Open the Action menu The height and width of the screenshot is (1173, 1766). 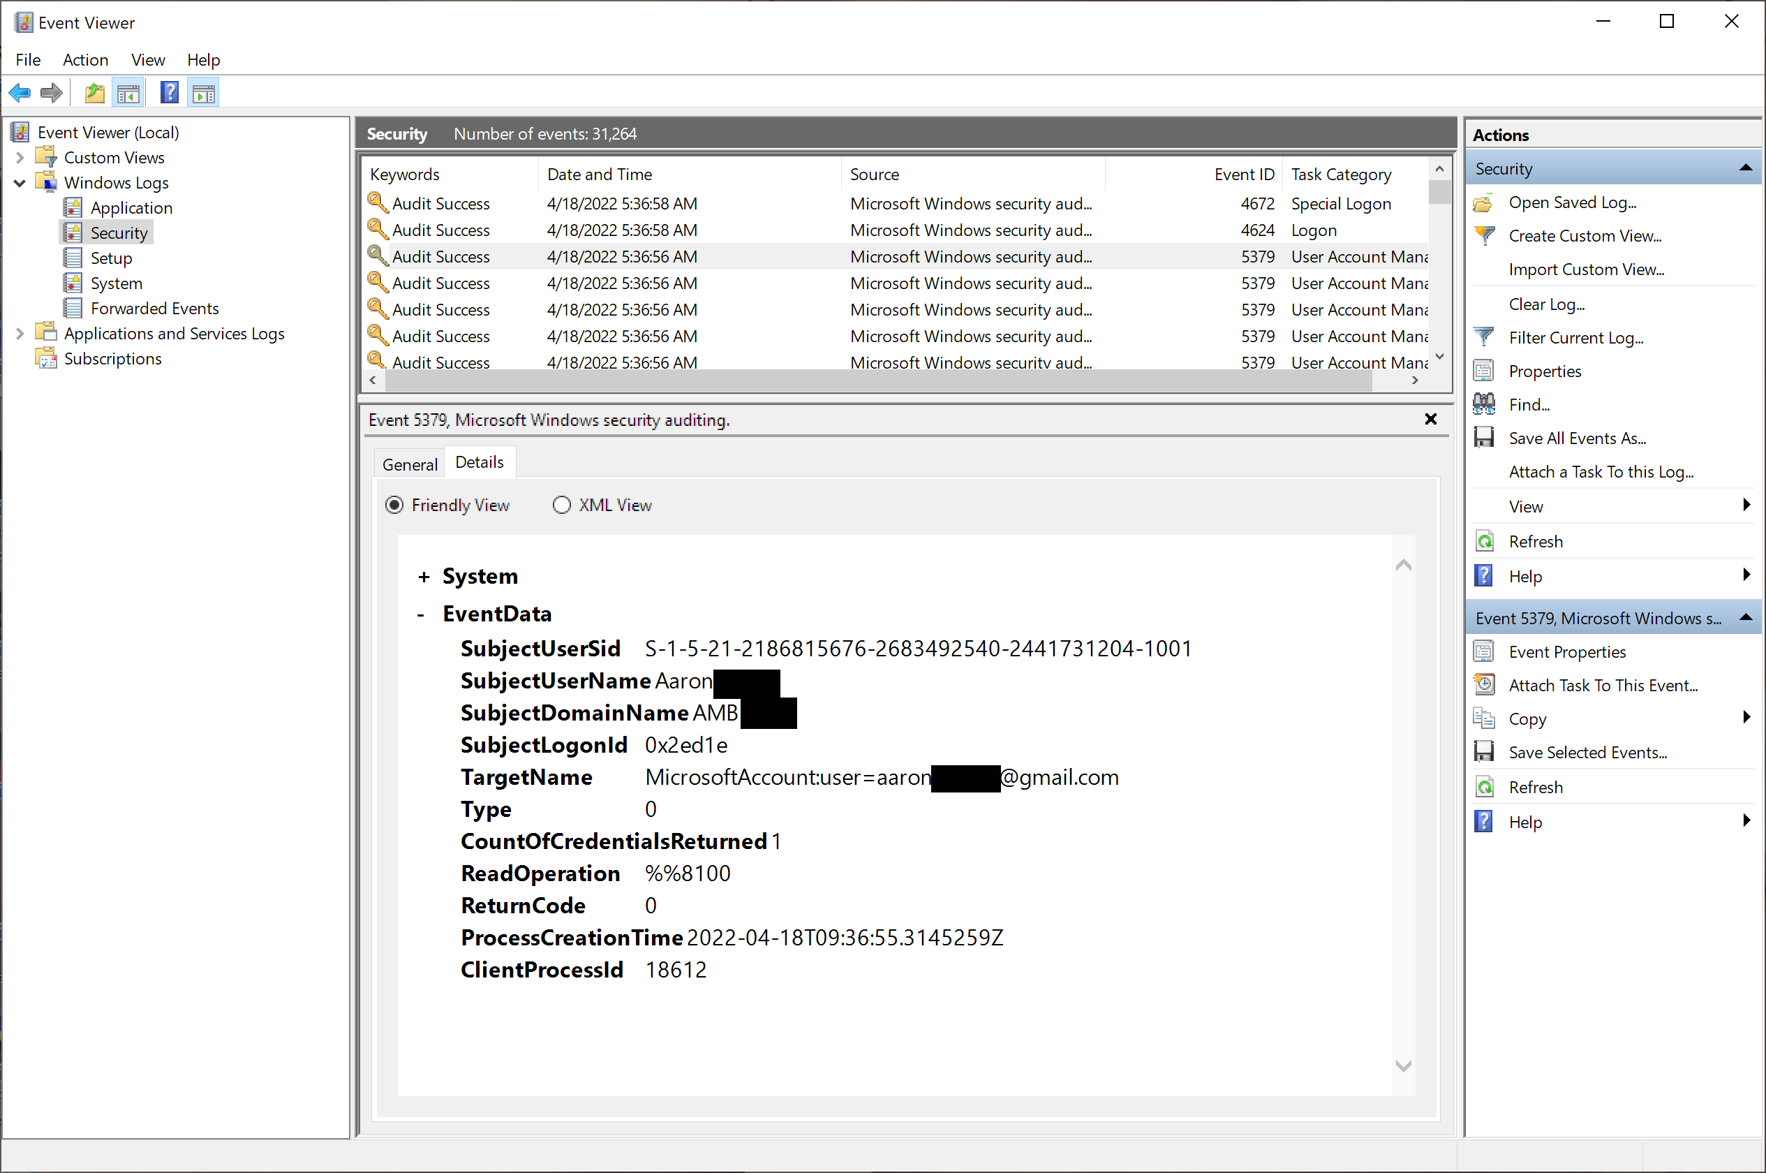click(85, 60)
